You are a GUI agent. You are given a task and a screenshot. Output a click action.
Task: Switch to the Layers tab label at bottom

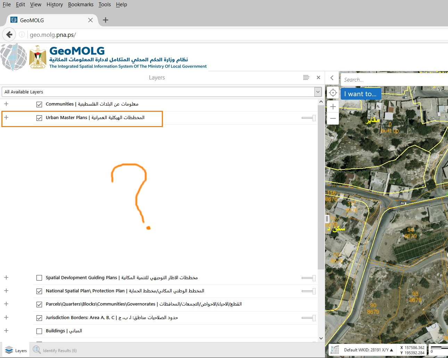click(x=21, y=351)
